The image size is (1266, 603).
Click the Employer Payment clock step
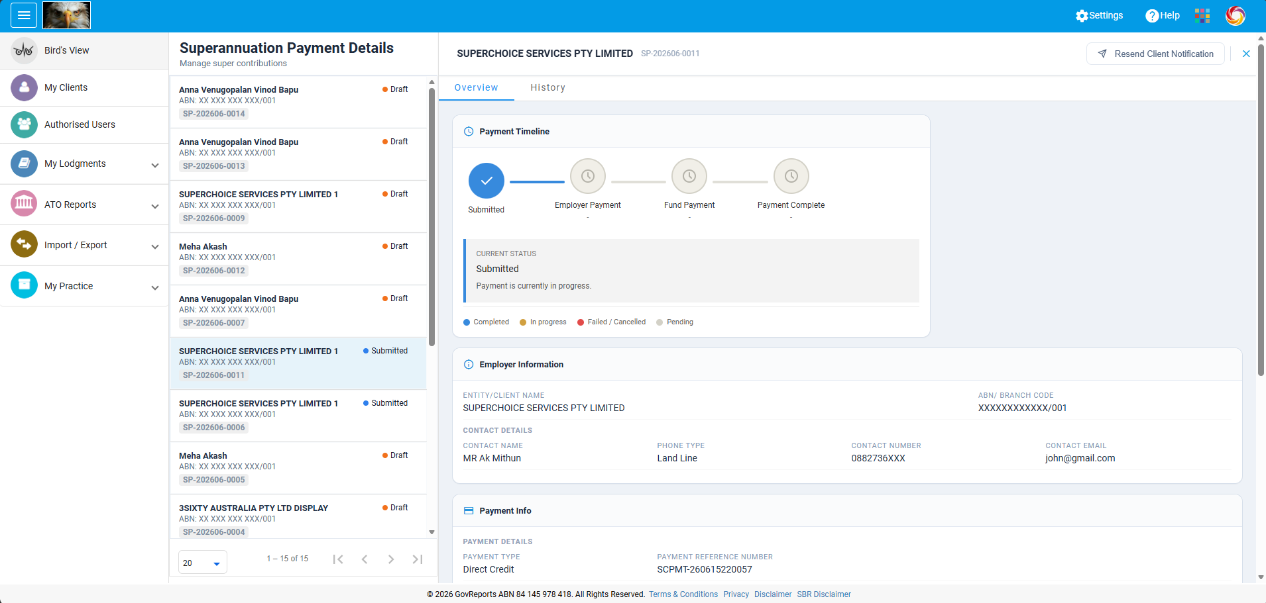click(x=588, y=176)
